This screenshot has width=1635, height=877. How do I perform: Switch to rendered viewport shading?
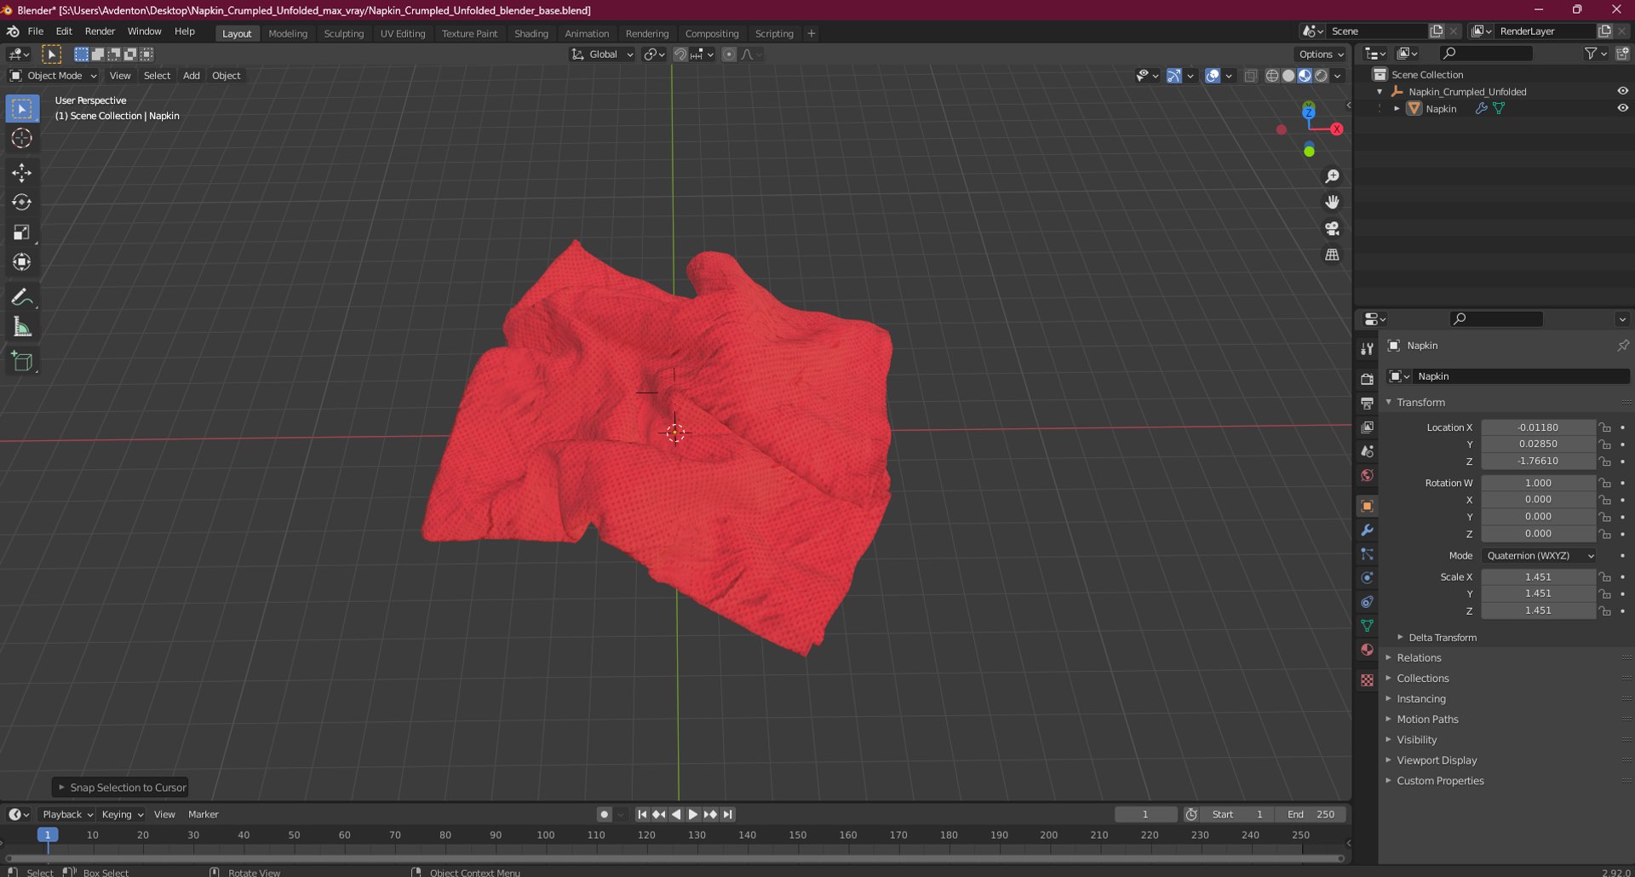pyautogui.click(x=1321, y=76)
